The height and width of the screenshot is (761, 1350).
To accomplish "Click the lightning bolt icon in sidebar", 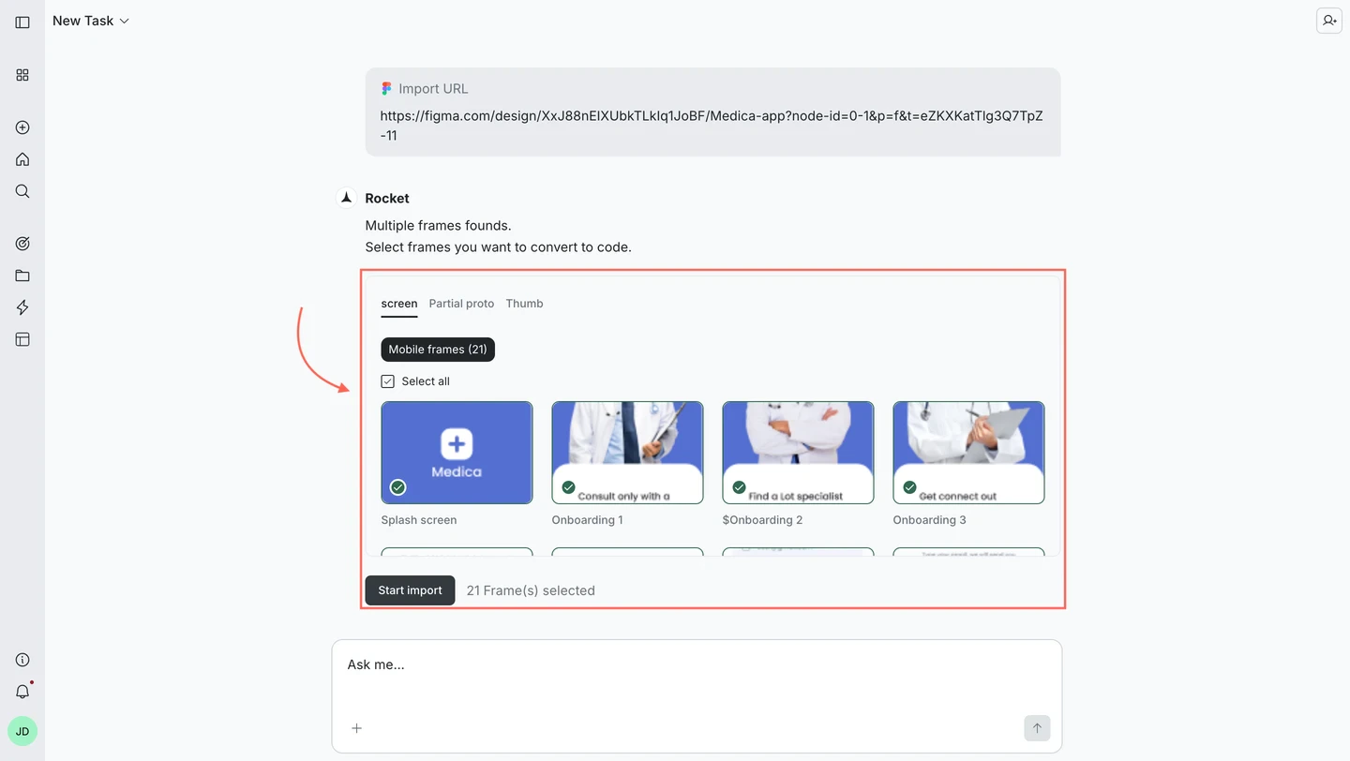I will tap(22, 307).
